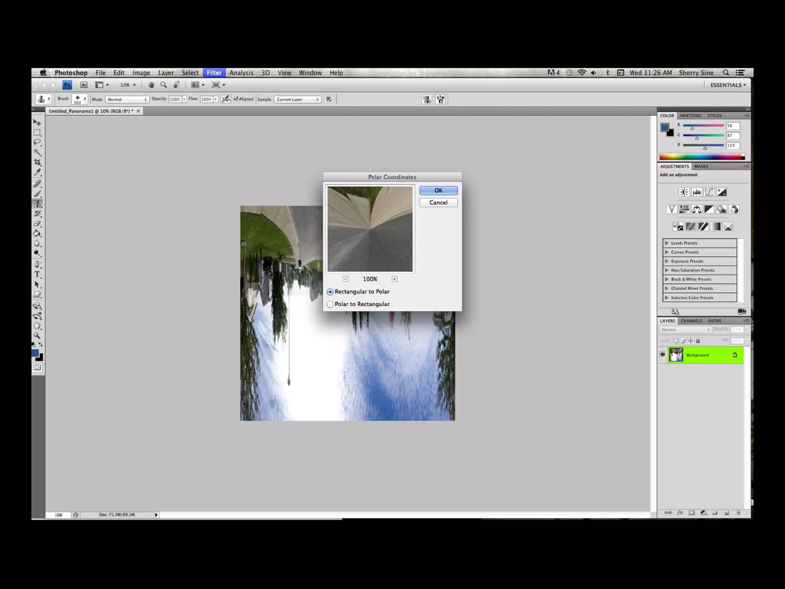Open the Filter menu

click(x=214, y=73)
